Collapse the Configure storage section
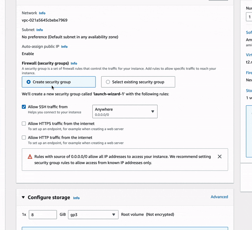Screen dimensions: 252x230 tap(23, 198)
